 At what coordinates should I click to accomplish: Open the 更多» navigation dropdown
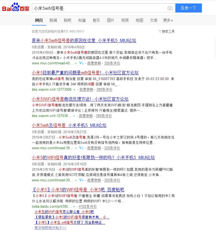168,20
